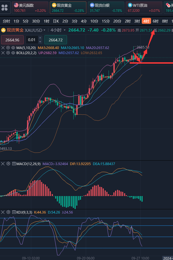The width and height of the screenshot is (173, 260).
Task: Click the BOLL(20,2,2) indicator label
Action: click(26, 53)
